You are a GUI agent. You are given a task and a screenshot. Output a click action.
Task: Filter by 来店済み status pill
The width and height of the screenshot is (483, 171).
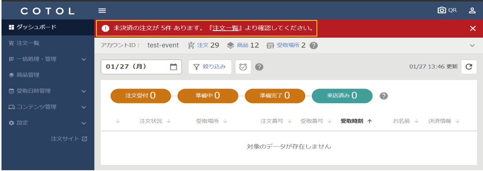(x=342, y=96)
